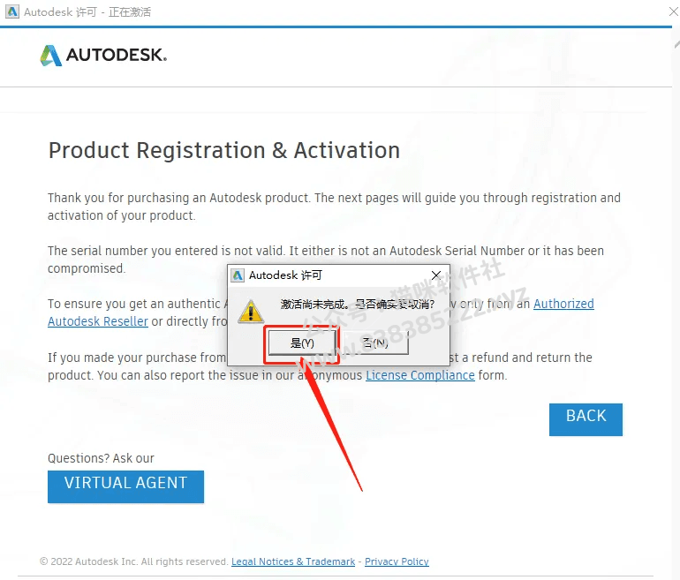Close the Autodesk 许可 confirmation dialog
The height and width of the screenshot is (580, 680).
(436, 275)
